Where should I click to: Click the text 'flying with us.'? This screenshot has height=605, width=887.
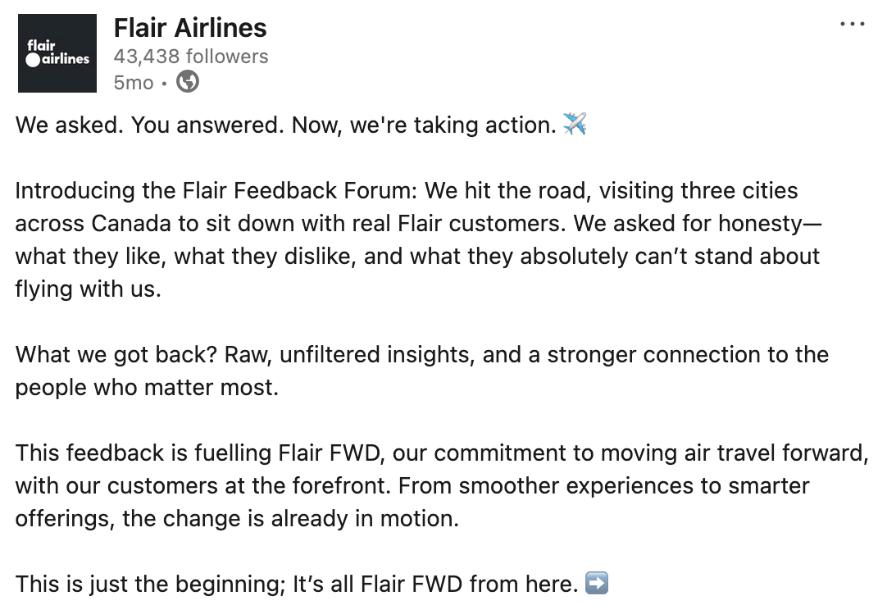88,289
